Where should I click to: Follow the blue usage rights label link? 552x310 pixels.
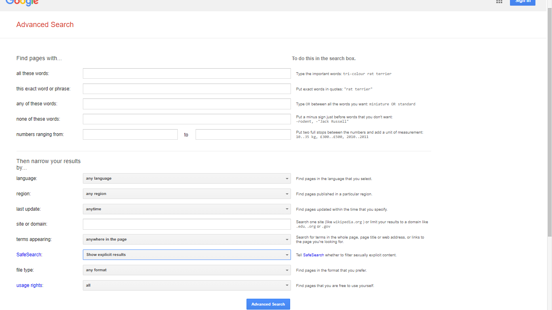29,285
